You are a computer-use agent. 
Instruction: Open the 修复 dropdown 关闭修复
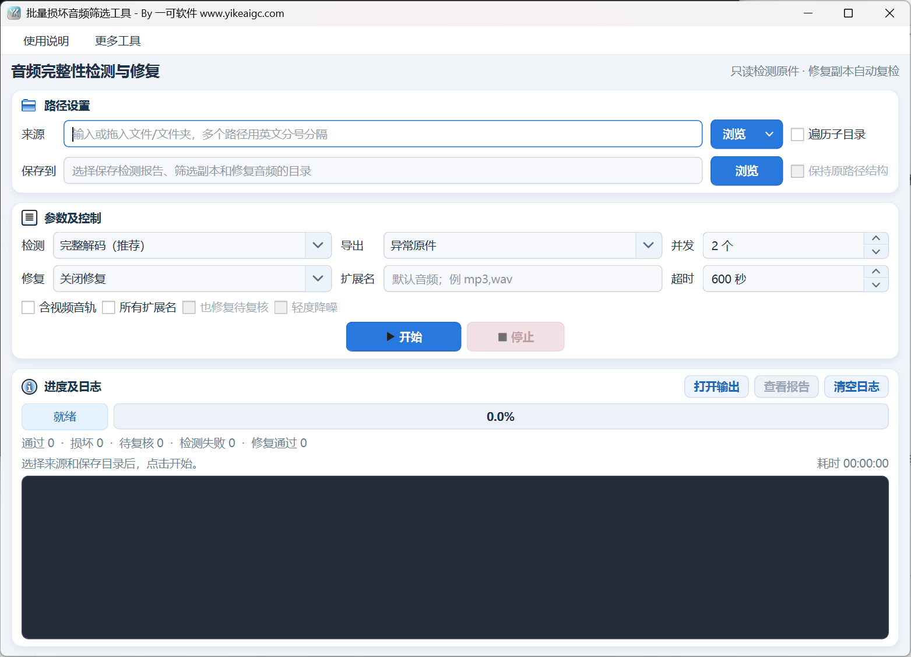coord(192,279)
